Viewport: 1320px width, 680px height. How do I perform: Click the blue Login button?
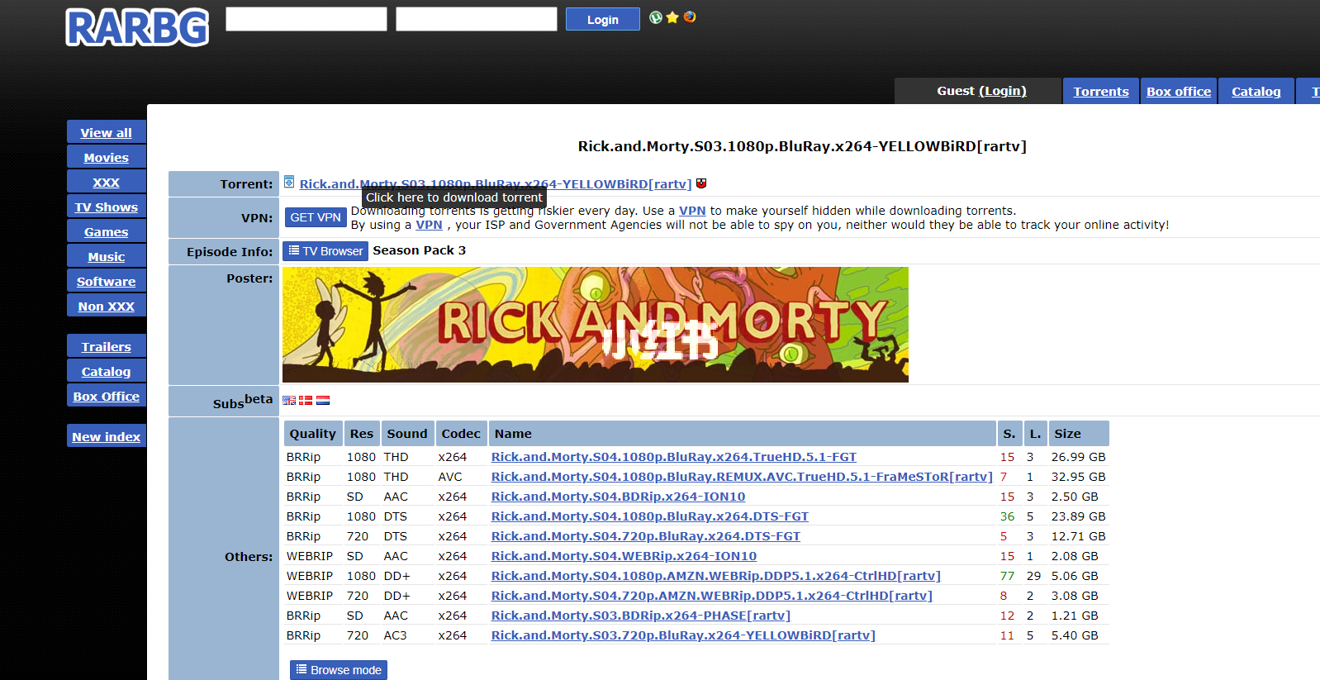point(603,19)
